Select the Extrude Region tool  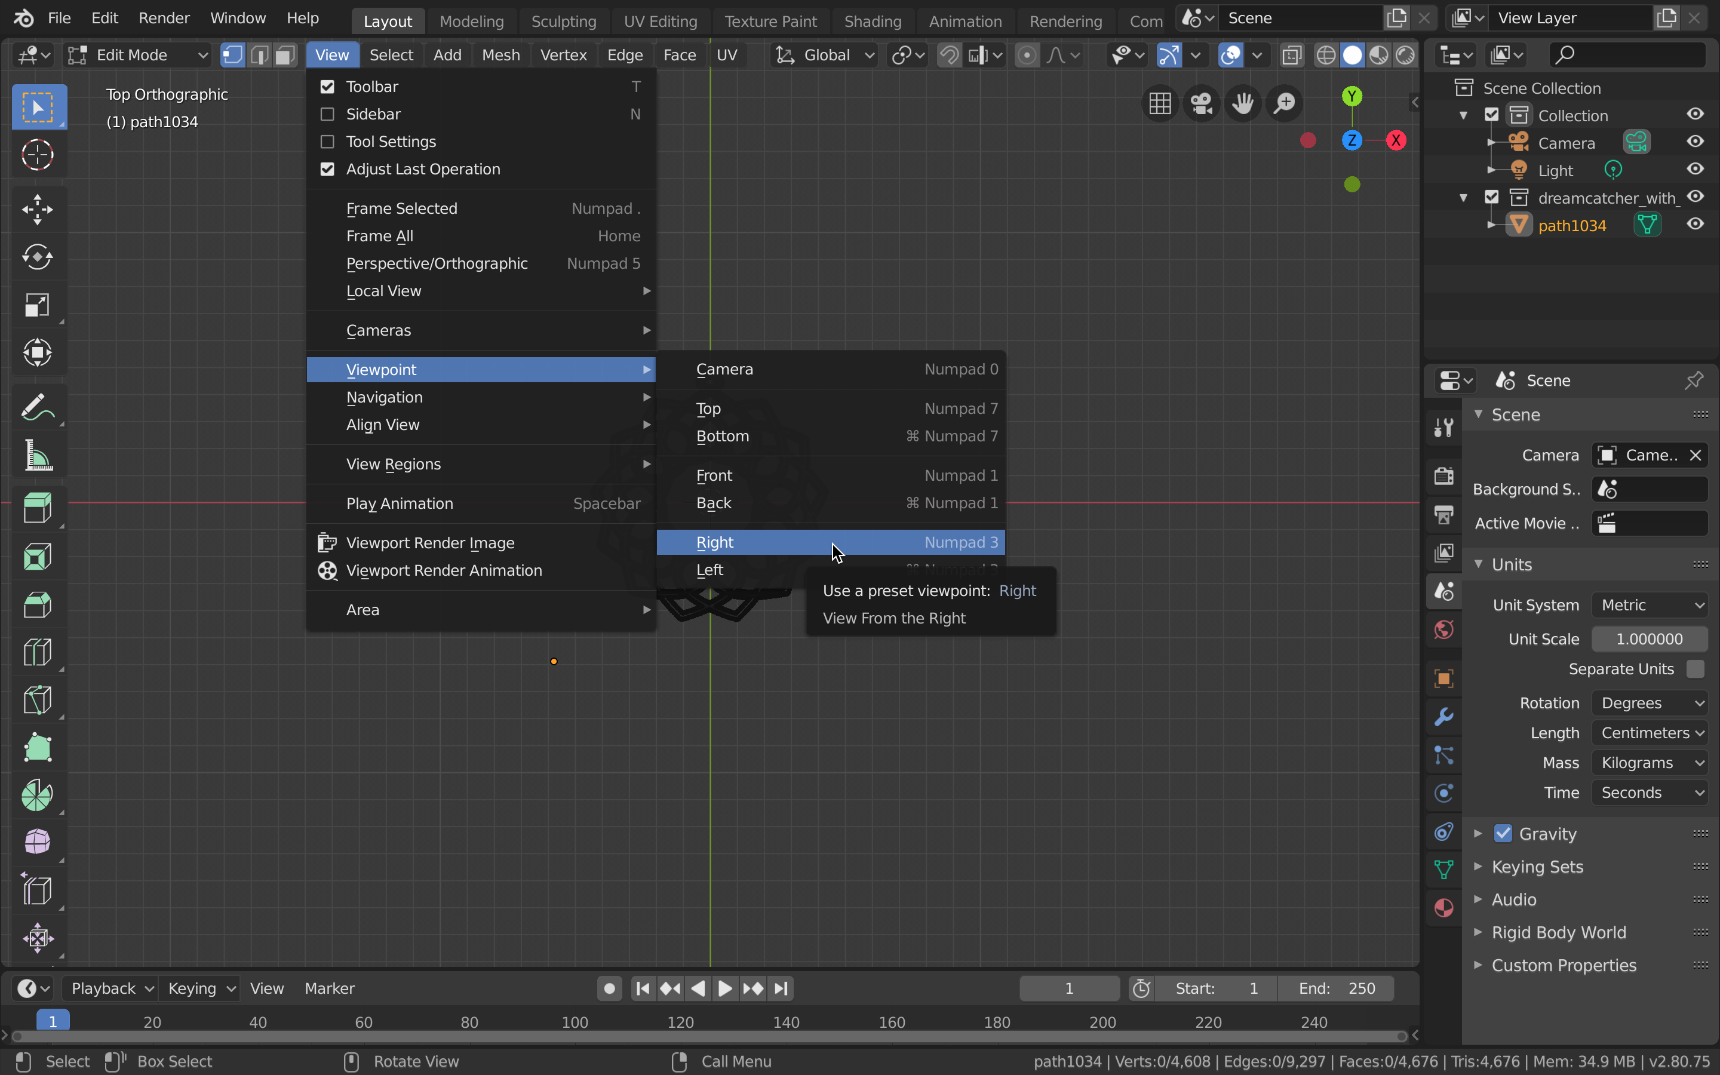[x=38, y=509]
